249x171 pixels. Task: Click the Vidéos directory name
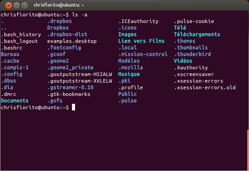pyautogui.click(x=183, y=61)
